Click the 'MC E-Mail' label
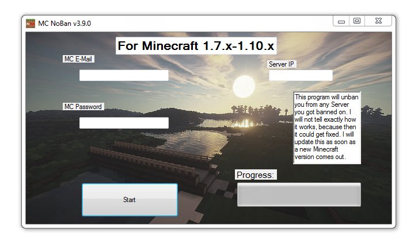Viewport: 418px width, 248px height. click(78, 59)
